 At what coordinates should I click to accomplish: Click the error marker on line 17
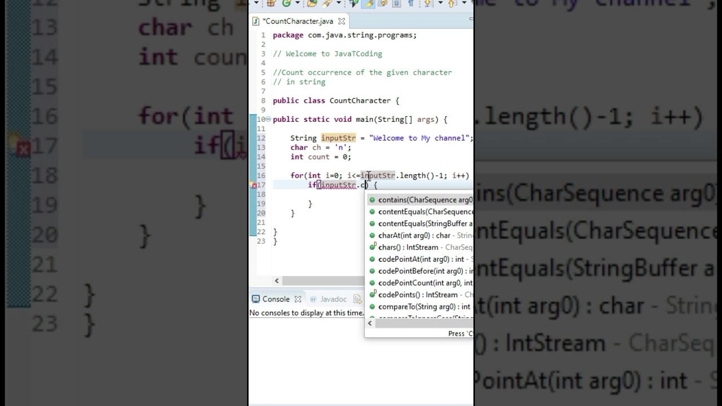pos(254,186)
